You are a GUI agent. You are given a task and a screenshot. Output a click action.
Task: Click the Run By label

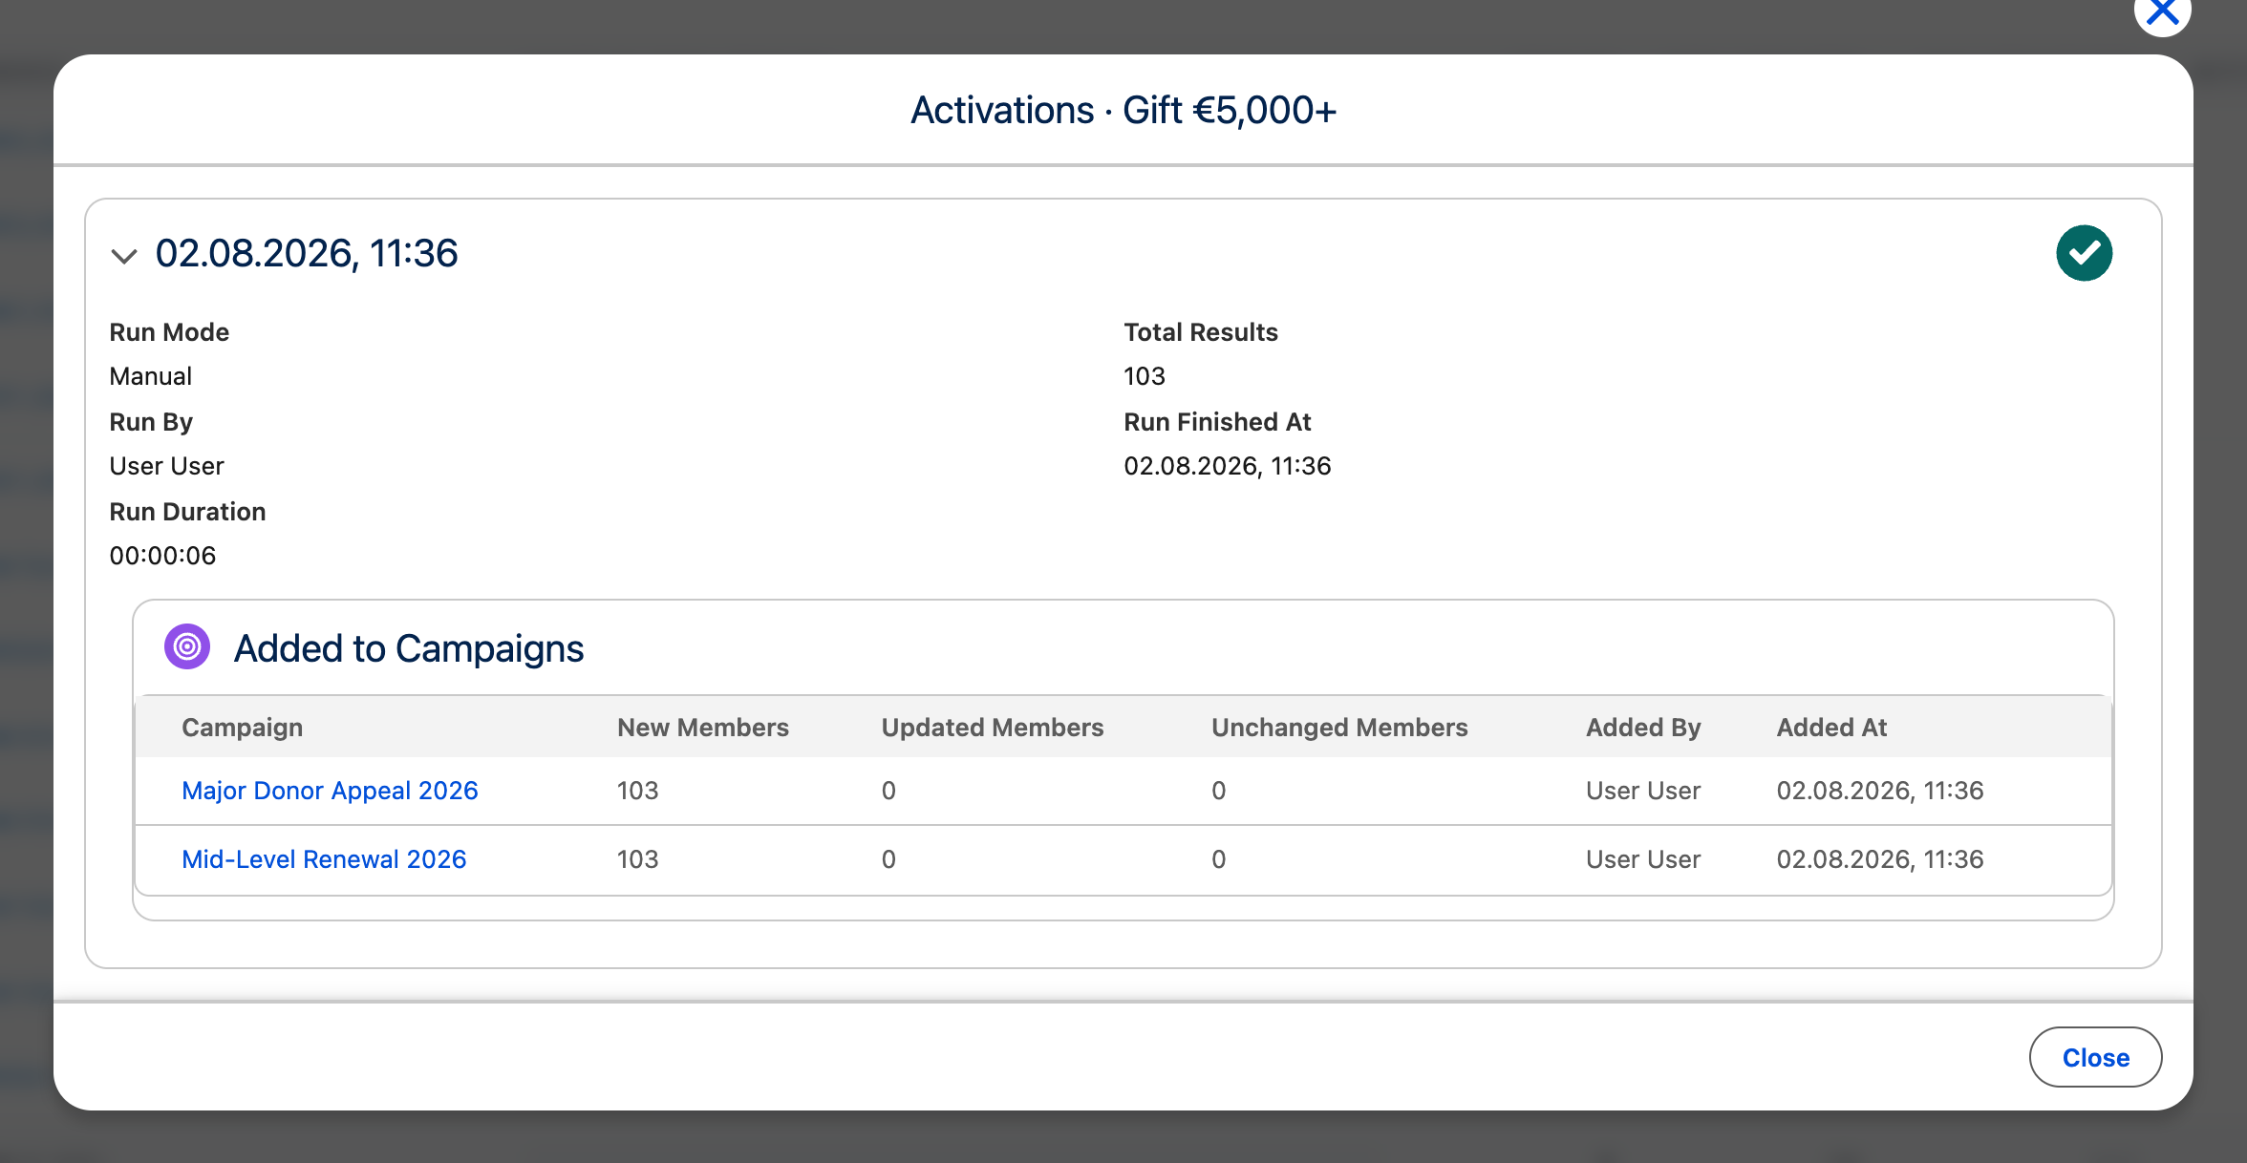151,422
